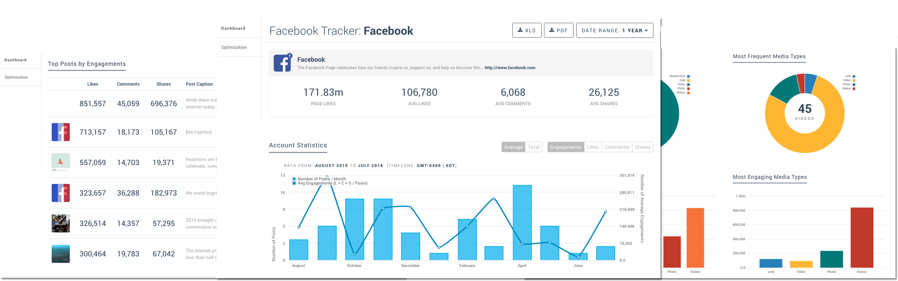The height and width of the screenshot is (281, 898).
Task: Select the Shares metric button in Account Statistics
Action: coord(643,147)
